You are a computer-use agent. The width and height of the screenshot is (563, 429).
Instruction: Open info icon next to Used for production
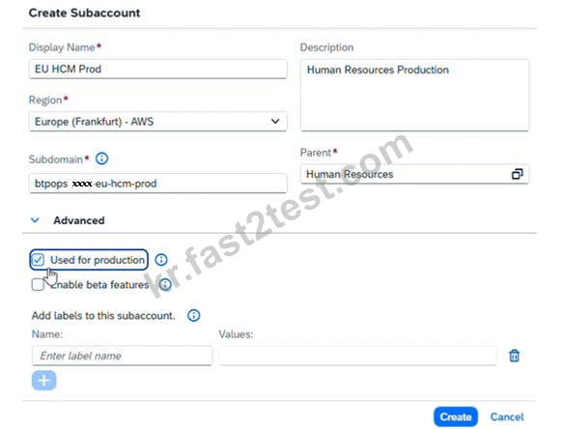click(x=161, y=259)
